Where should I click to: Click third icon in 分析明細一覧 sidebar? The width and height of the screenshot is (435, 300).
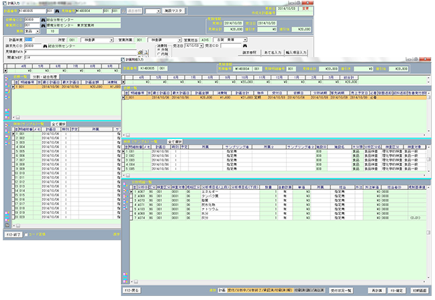click(x=125, y=196)
